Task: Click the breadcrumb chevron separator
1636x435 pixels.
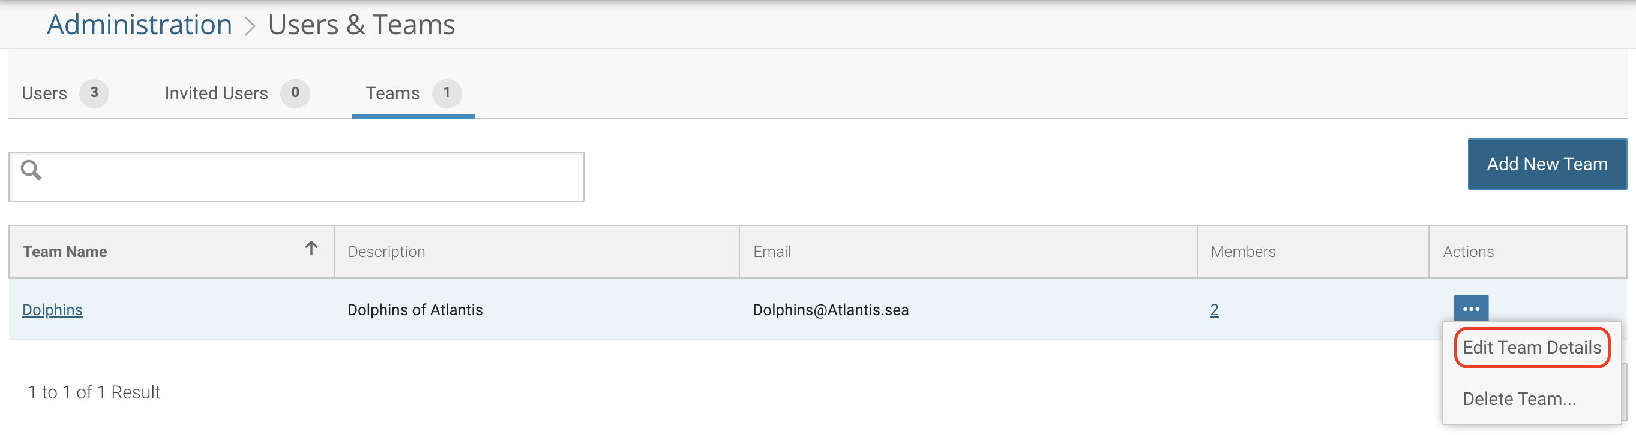Action: coord(250,26)
